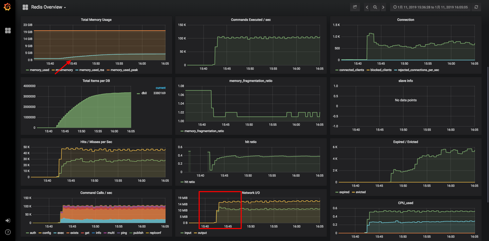
Task: Toggle rejected_connections_per_sec legend series
Action: (x=418, y=70)
